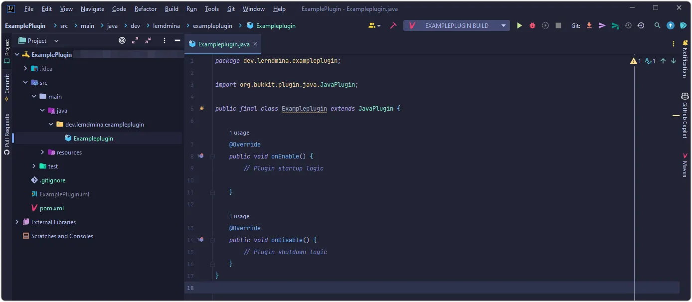The width and height of the screenshot is (692, 302).
Task: Open Git history with the clock icon
Action: (x=628, y=25)
